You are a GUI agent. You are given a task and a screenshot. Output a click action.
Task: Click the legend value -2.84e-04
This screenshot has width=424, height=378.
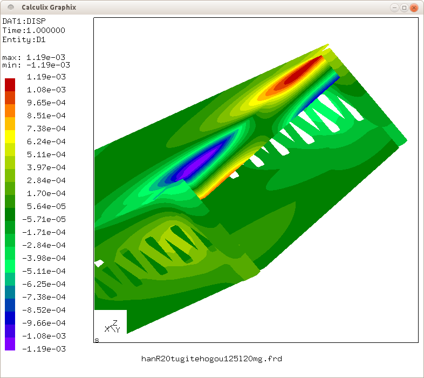(x=44, y=245)
